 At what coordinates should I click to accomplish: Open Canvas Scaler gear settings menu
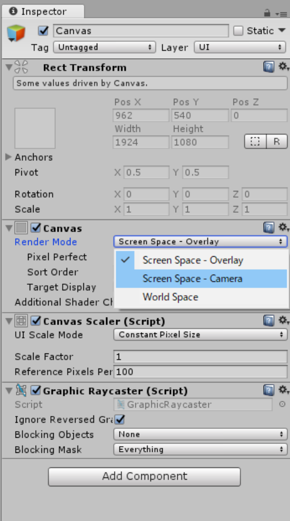(x=283, y=321)
